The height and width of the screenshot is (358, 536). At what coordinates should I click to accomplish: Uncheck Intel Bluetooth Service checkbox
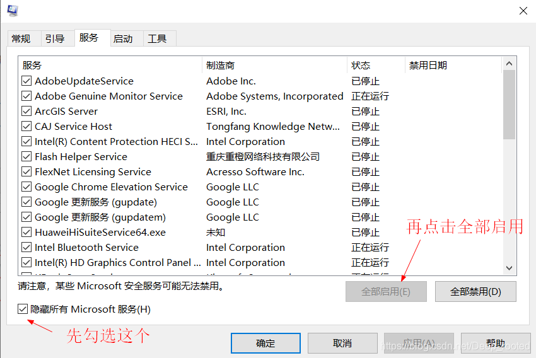[x=26, y=247]
